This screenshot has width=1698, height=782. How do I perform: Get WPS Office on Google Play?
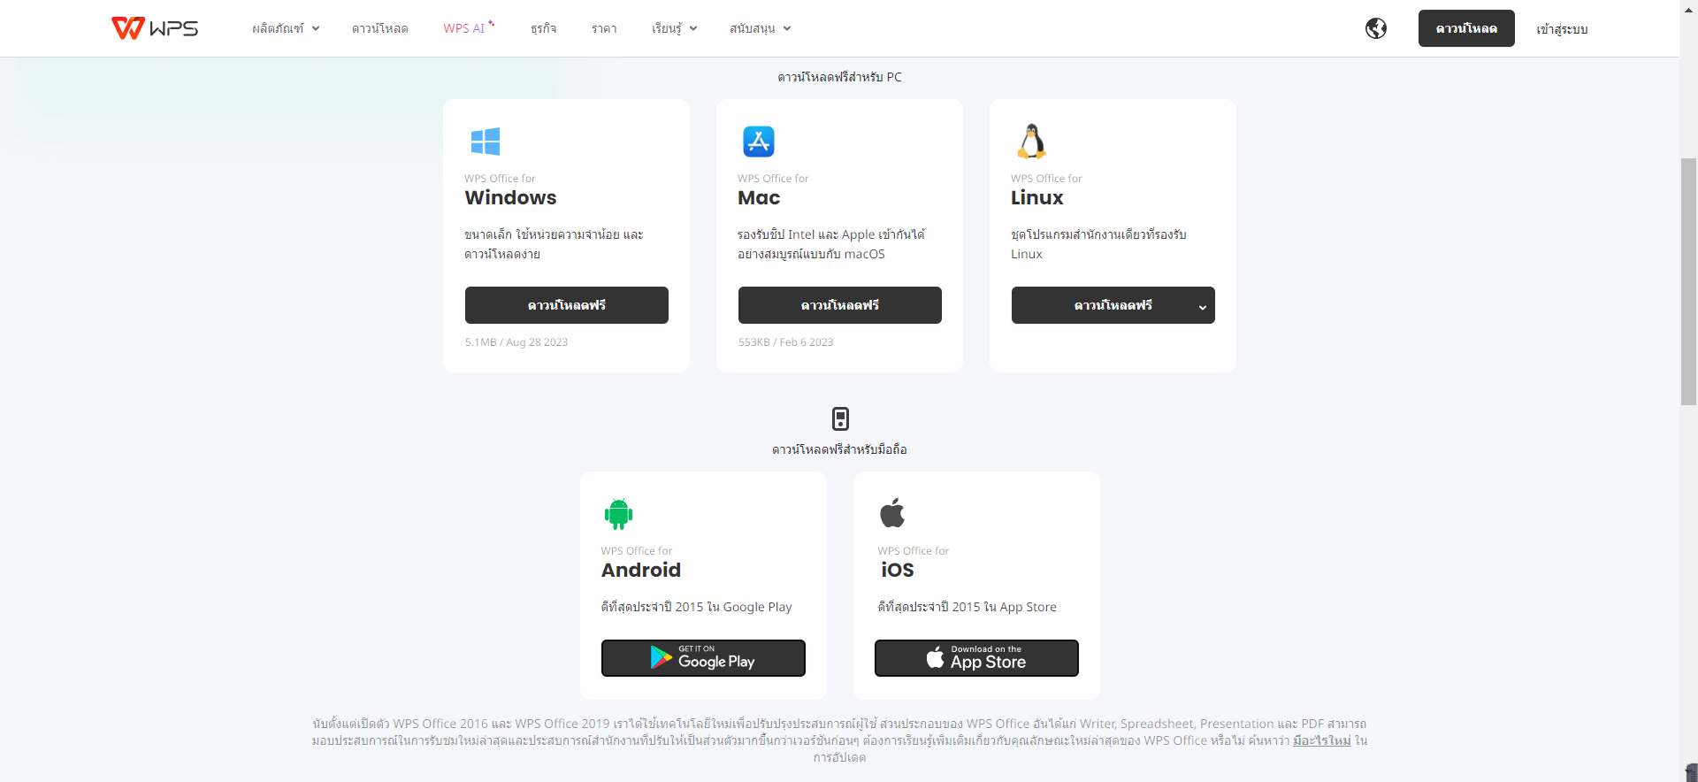point(703,658)
